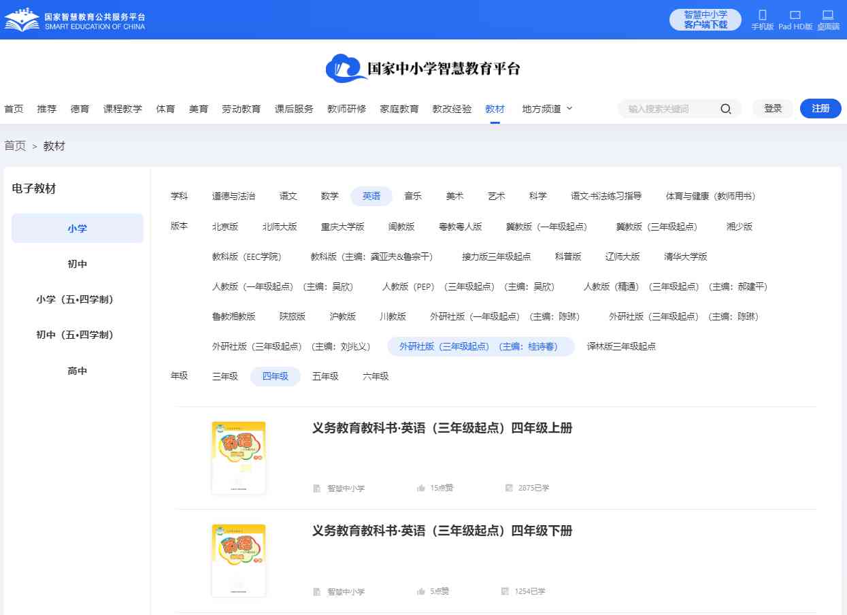Choose the 科学 subject
Image resolution: width=847 pixels, height=615 pixels.
coord(538,196)
